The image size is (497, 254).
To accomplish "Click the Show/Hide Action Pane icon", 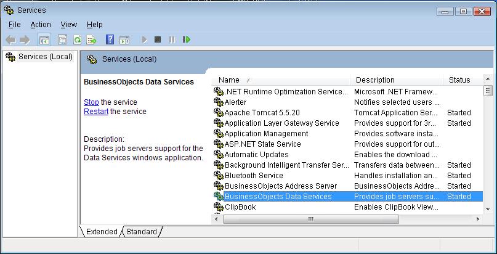I will 124,39.
